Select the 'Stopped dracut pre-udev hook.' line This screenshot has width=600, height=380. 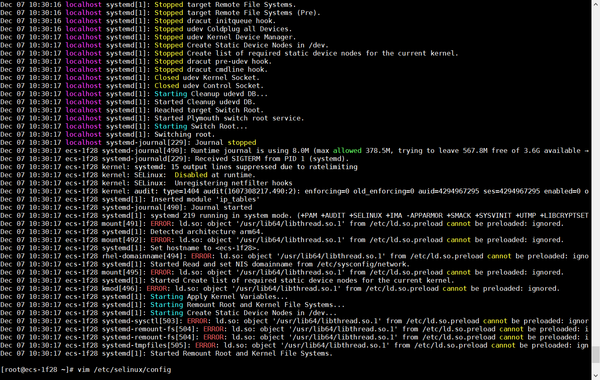pyautogui.click(x=136, y=61)
